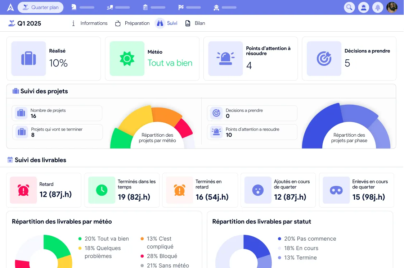This screenshot has height=268, width=404.
Task: Open the Nombre de projets card
Action: point(57,113)
